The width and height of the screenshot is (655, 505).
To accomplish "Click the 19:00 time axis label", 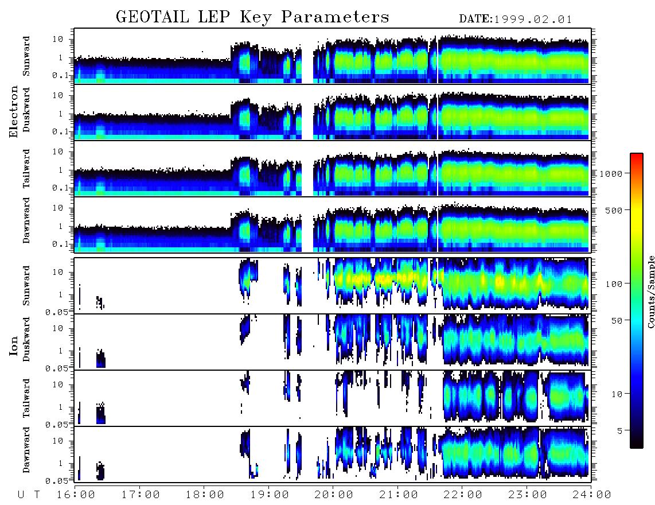I will (x=270, y=495).
